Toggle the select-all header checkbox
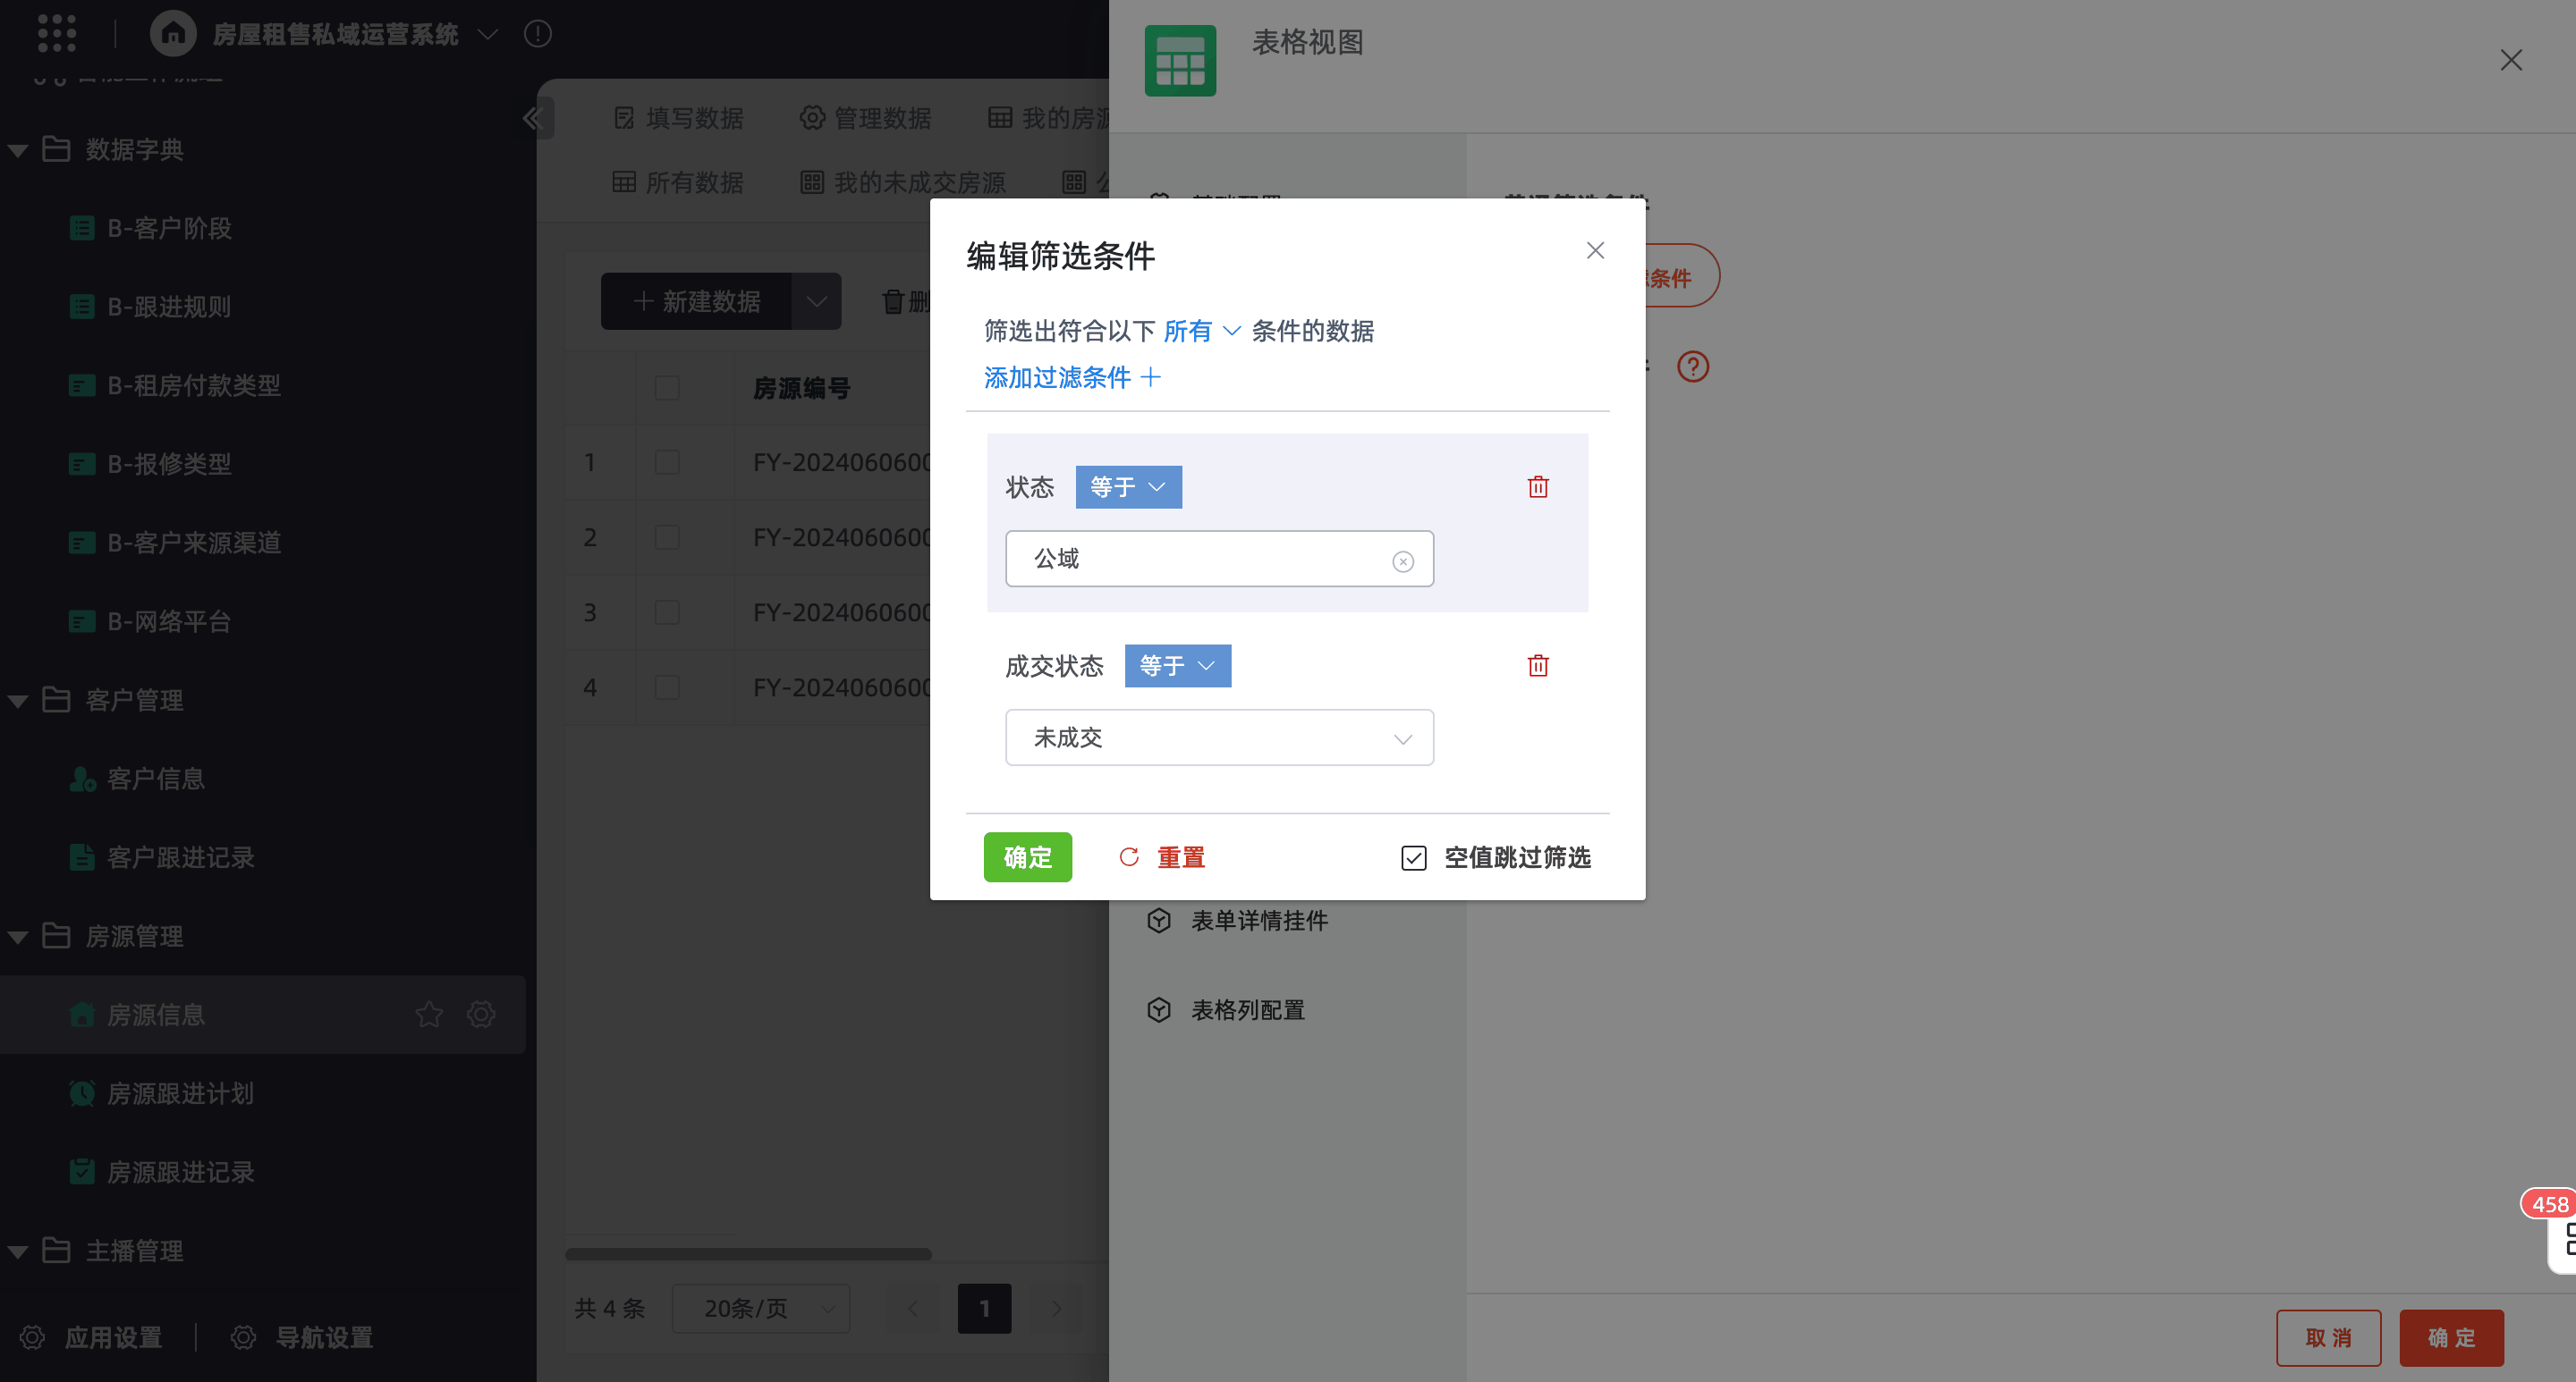This screenshot has height=1382, width=2576. [667, 388]
